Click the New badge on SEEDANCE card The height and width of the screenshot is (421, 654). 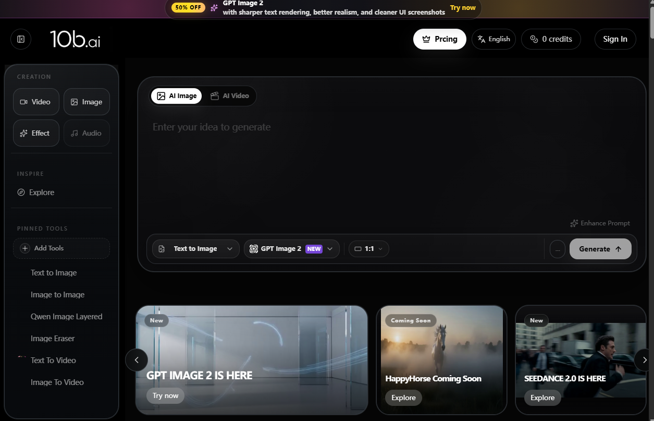537,321
